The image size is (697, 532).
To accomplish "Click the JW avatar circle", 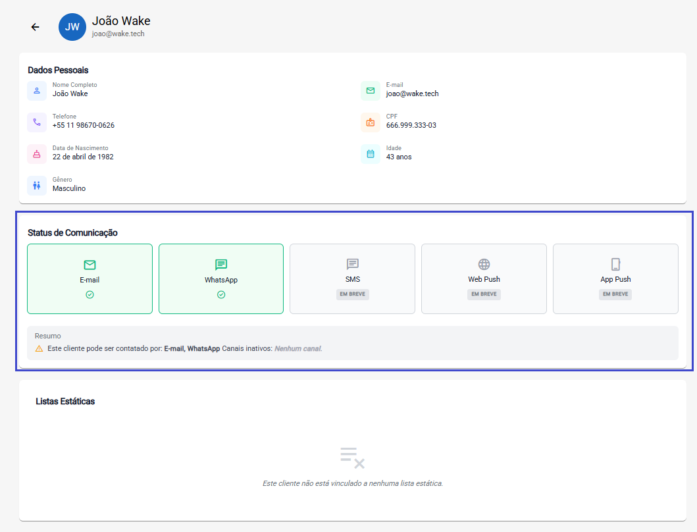I will click(72, 27).
